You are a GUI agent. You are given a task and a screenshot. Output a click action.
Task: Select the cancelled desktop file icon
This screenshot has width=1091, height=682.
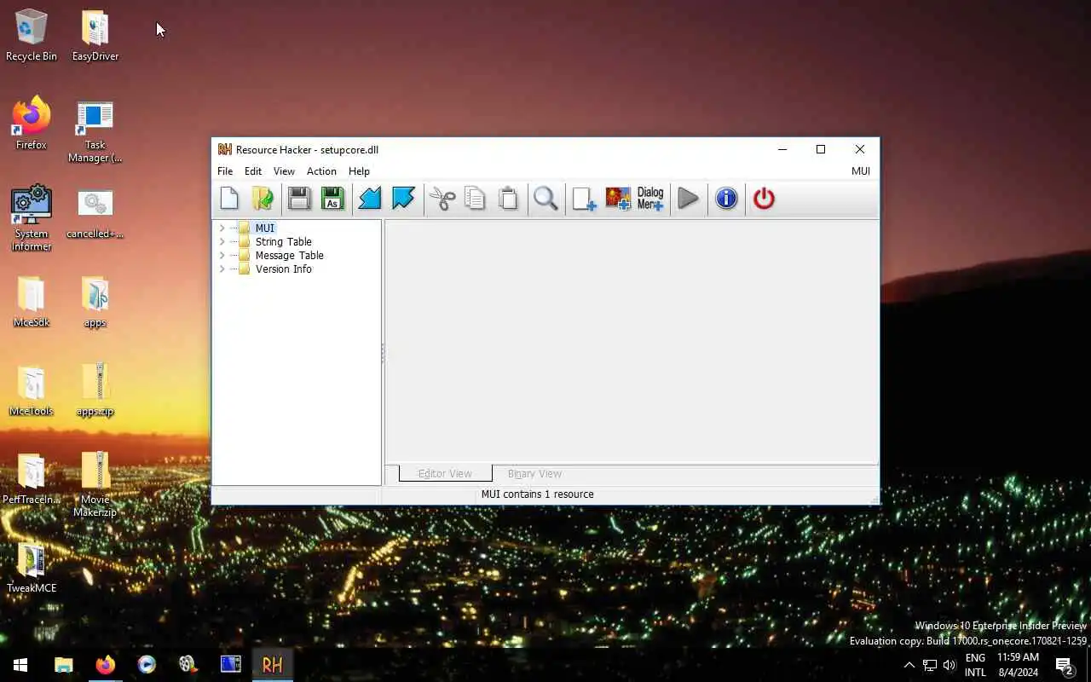[x=95, y=213]
